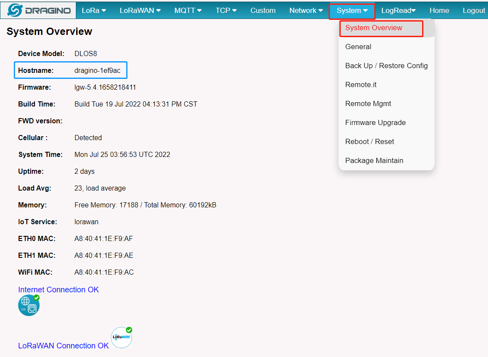Click LoRaWAN Connection OK link

[x=63, y=346]
